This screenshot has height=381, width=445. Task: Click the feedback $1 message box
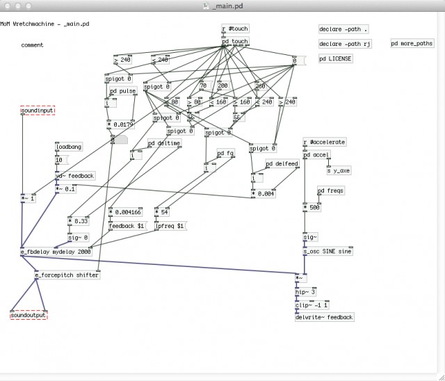(127, 226)
